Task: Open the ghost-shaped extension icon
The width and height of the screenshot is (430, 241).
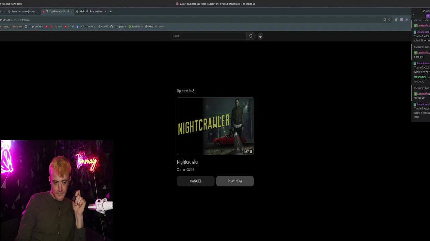Action: tap(406, 20)
